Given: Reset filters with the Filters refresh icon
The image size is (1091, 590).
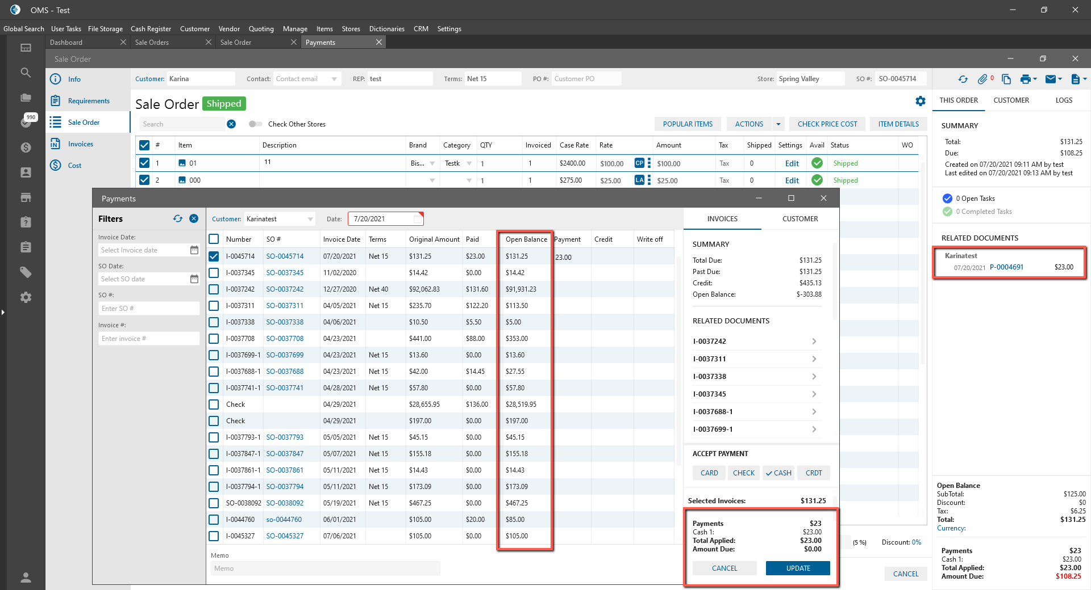Looking at the screenshot, I should click(178, 219).
